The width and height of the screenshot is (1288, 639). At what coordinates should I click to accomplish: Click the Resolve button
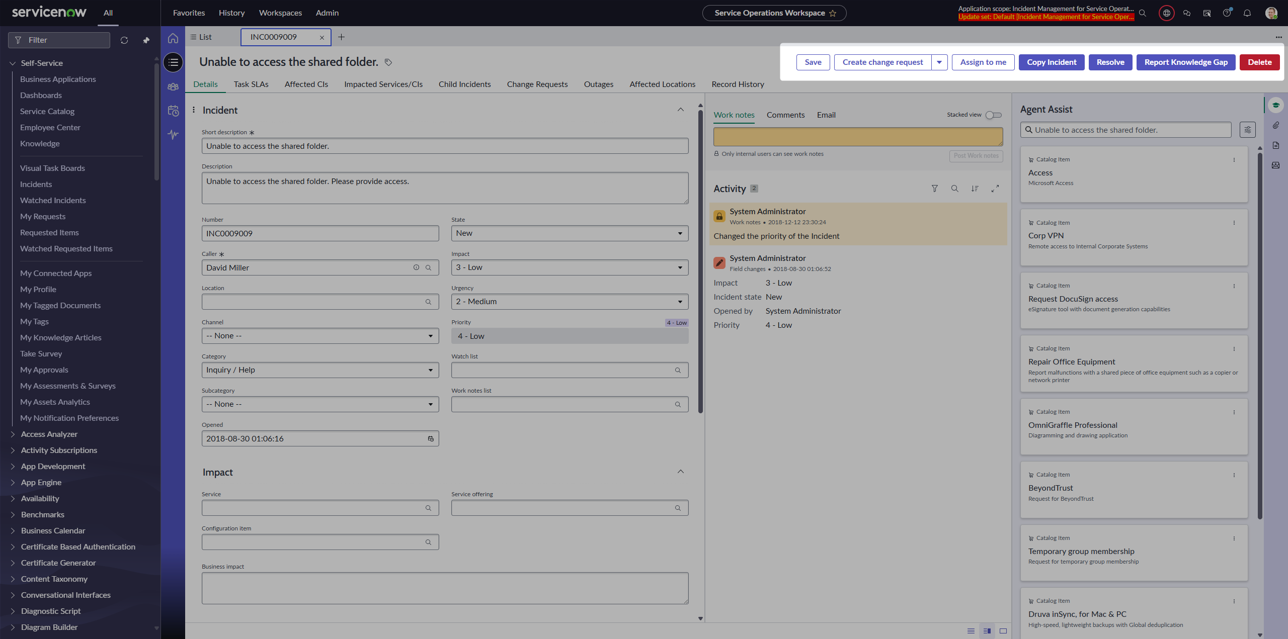[1110, 62]
